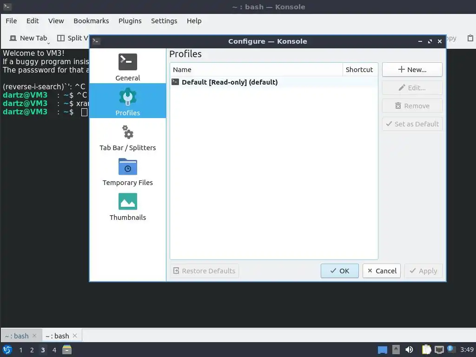Switch to virtual desktop 1
The height and width of the screenshot is (357, 476).
(20, 350)
